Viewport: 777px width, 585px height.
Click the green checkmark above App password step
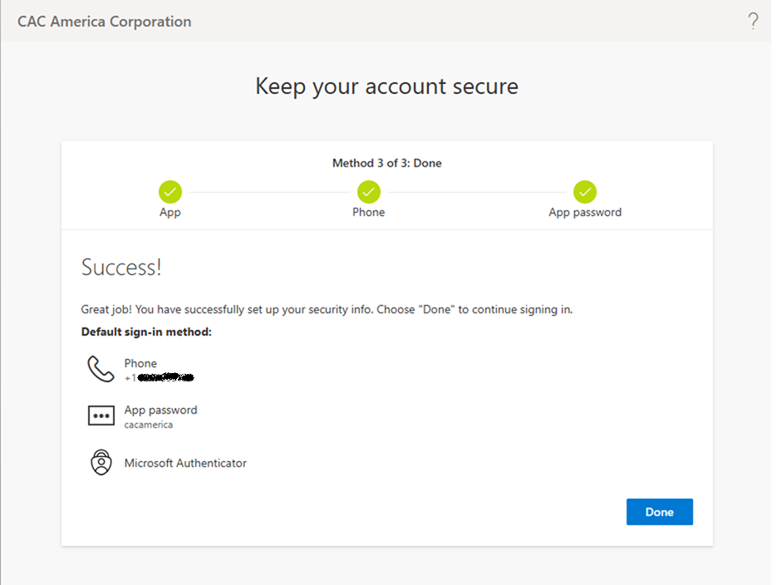(585, 192)
